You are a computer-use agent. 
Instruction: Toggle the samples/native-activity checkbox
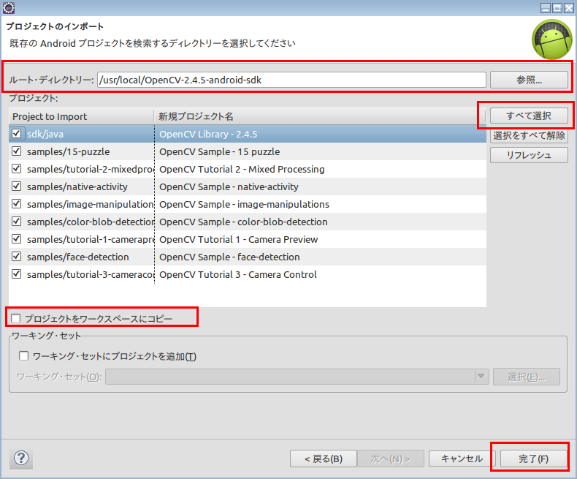17,186
